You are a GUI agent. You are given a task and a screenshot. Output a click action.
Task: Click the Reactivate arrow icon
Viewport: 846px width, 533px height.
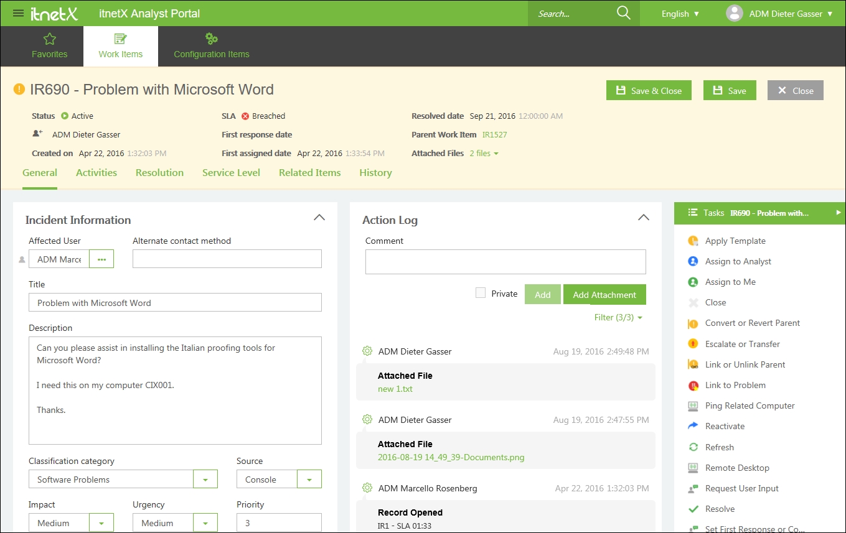693,426
